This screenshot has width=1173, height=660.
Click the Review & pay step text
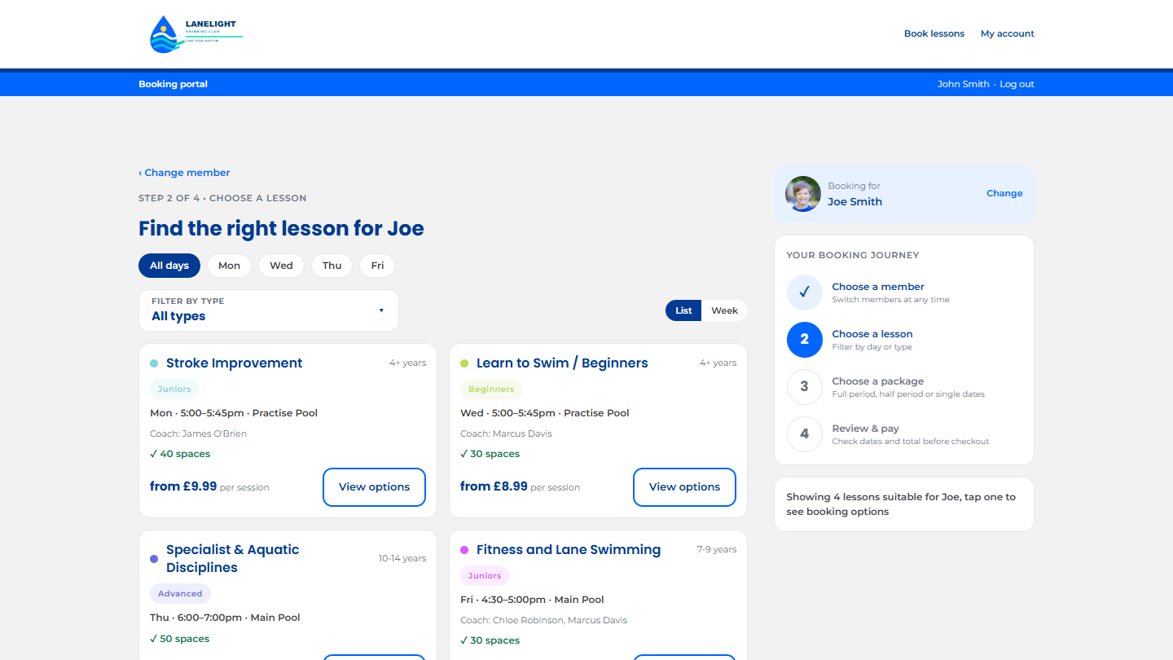(x=865, y=429)
